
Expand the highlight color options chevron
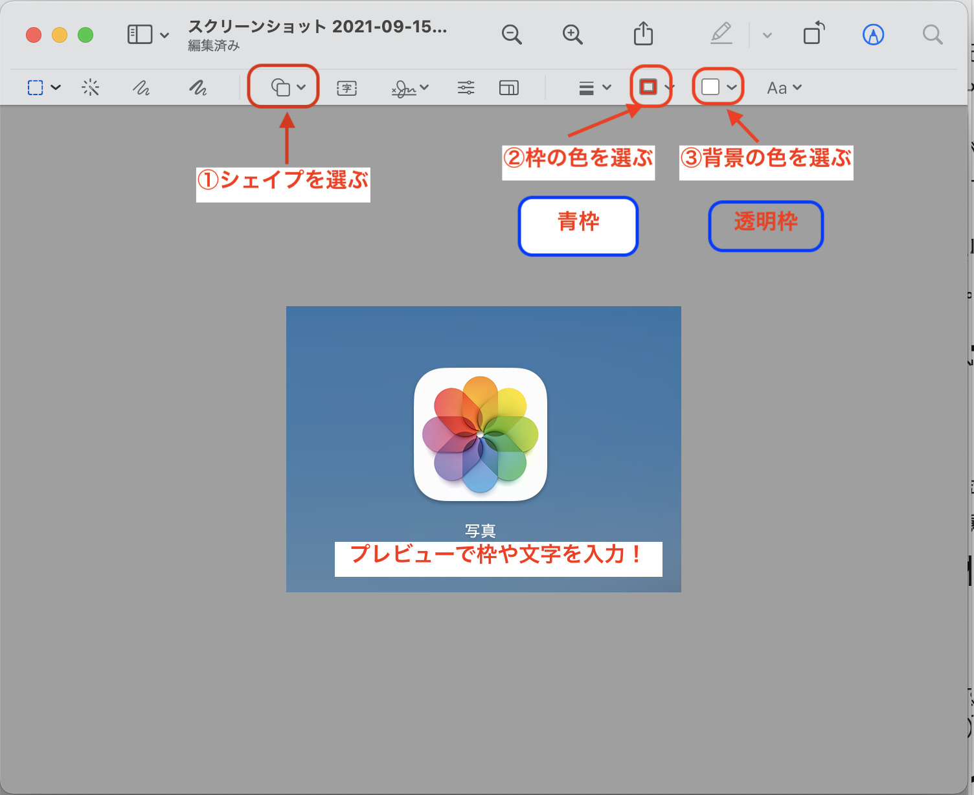pyautogui.click(x=767, y=35)
